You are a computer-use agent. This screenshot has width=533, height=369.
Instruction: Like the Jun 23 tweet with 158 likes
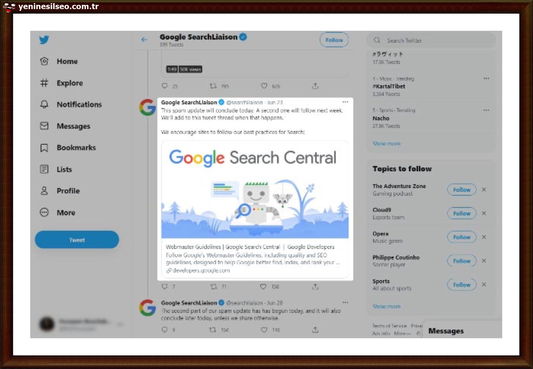click(x=264, y=286)
